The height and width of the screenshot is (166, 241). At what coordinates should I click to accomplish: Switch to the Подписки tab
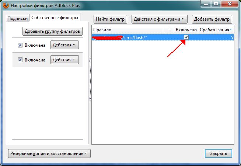click(x=18, y=18)
